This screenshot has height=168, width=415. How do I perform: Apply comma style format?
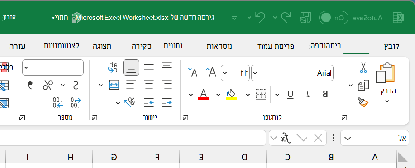(30, 85)
